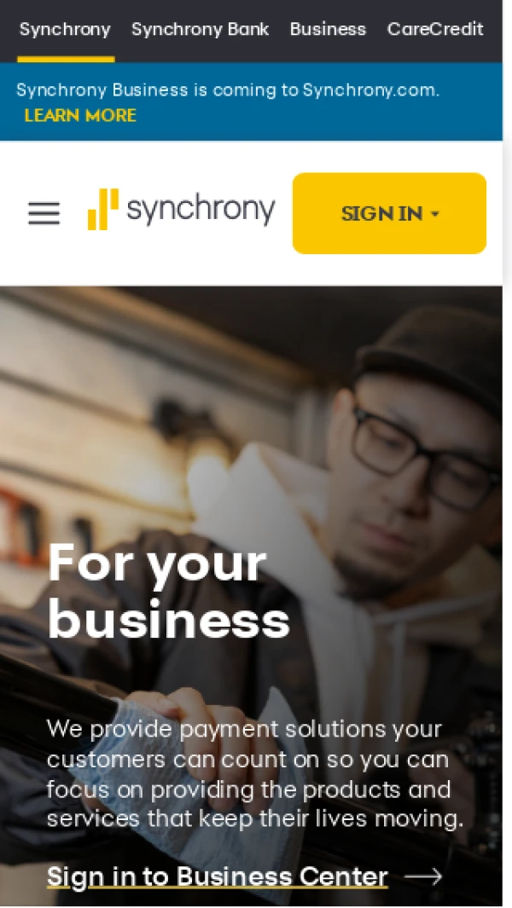
Task: Follow the LEARN MORE link
Action: [80, 115]
